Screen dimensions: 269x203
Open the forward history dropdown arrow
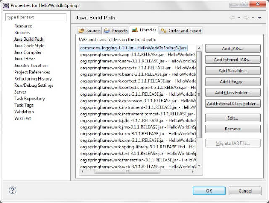click(253, 18)
